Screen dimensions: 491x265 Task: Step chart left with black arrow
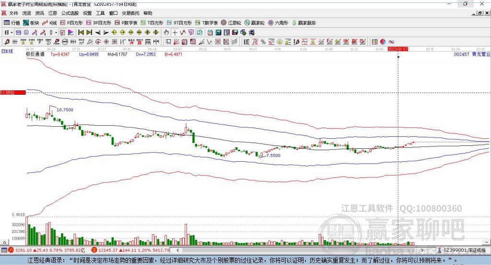98,33
